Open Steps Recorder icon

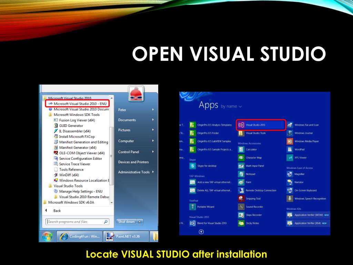[241, 215]
